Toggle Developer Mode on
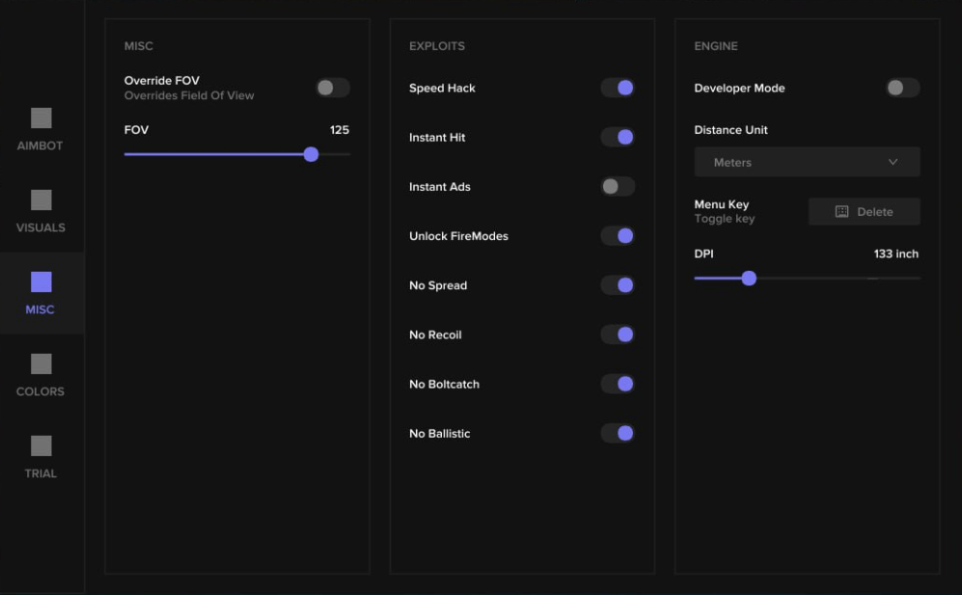The image size is (962, 595). tap(902, 88)
